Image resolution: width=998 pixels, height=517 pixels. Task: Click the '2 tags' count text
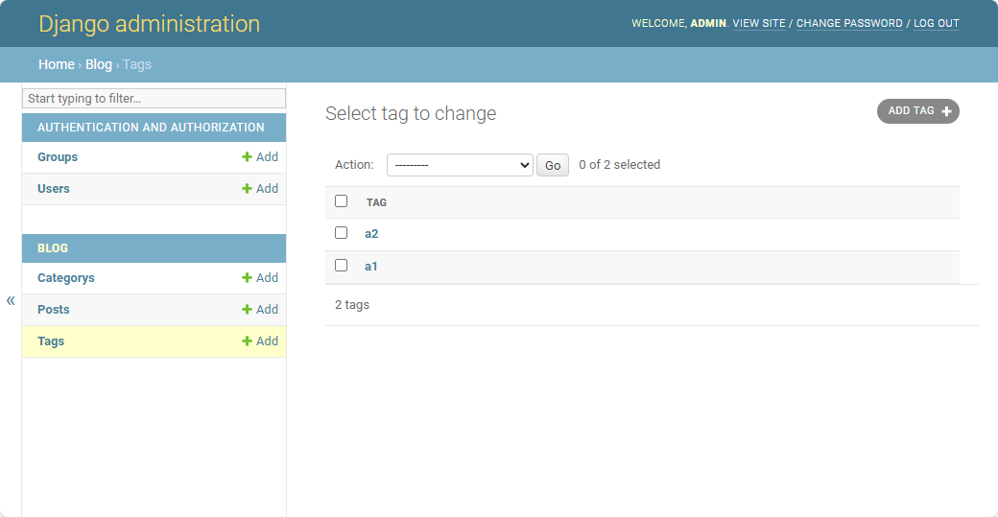(352, 305)
